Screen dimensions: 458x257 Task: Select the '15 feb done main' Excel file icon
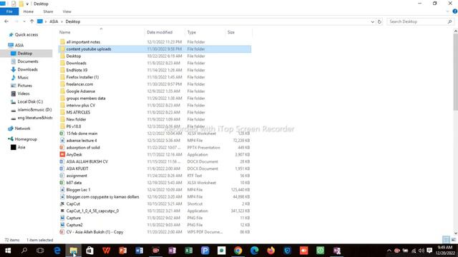(62, 133)
